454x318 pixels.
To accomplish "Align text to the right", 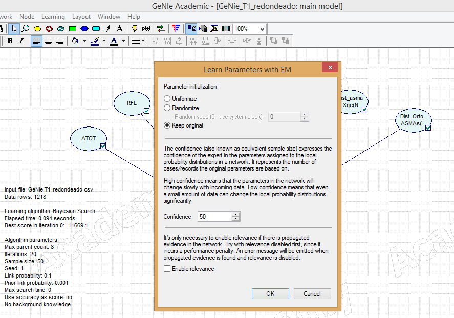I will (60, 41).
